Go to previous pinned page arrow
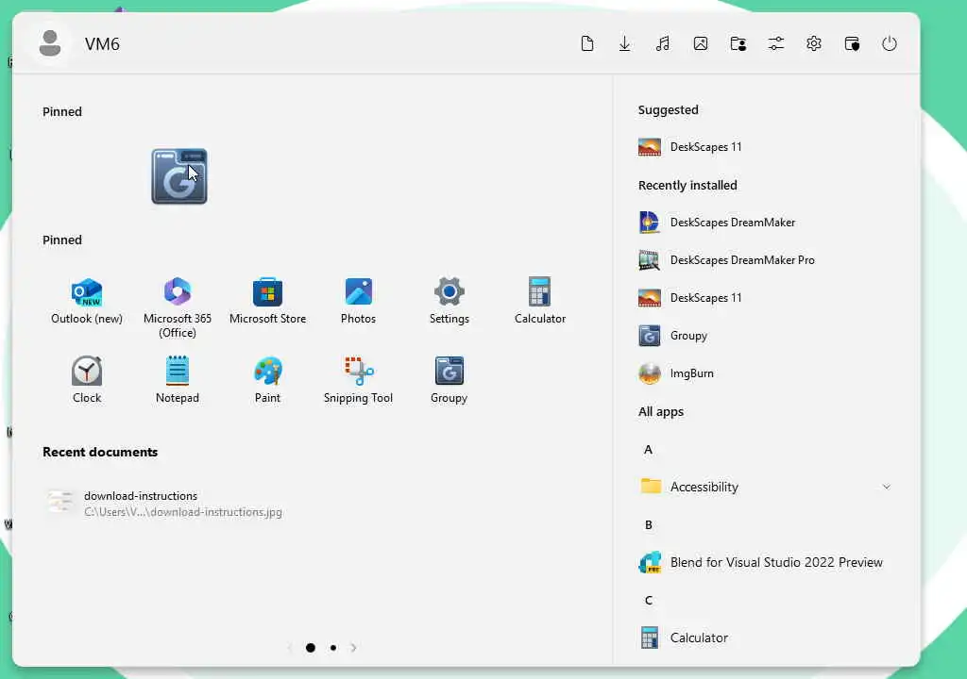 click(x=289, y=648)
